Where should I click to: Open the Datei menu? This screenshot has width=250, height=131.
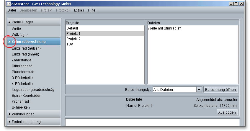tap(12, 10)
